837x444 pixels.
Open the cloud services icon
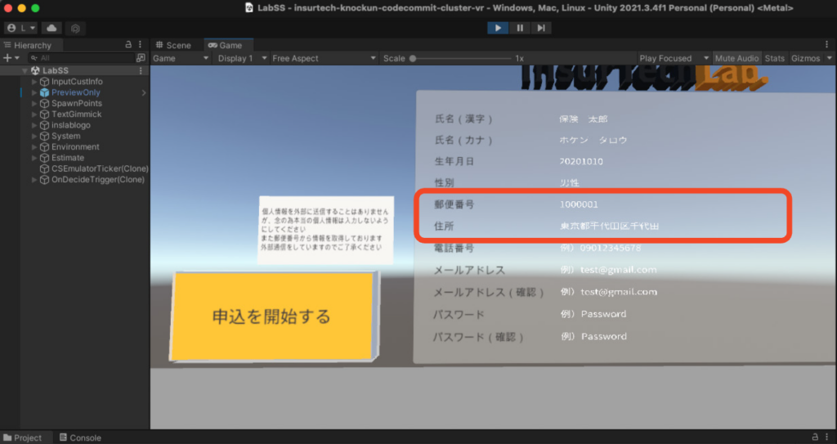(51, 28)
